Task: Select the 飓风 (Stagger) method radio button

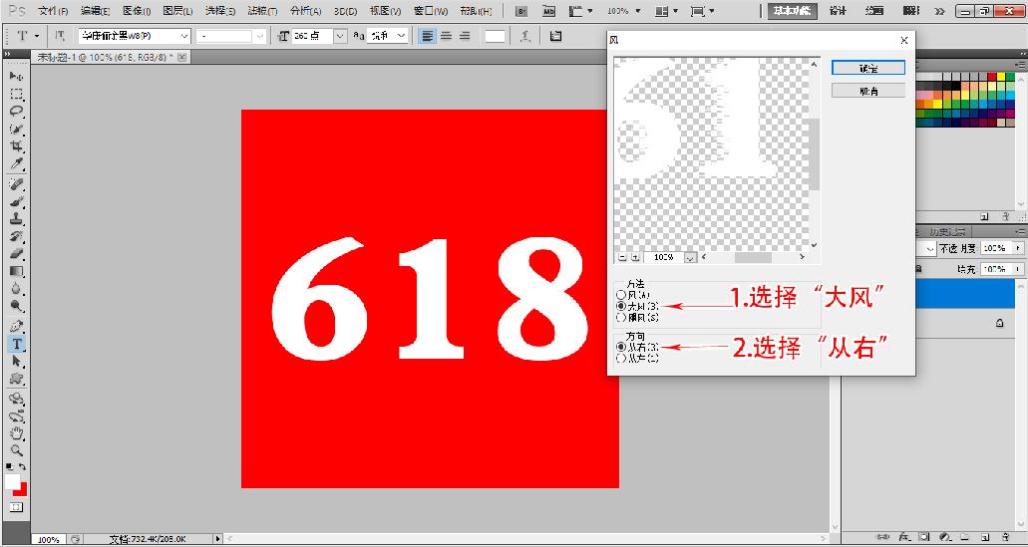Action: [x=621, y=317]
